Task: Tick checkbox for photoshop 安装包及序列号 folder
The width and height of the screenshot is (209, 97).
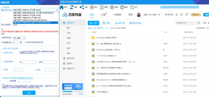Action: (x=89, y=38)
